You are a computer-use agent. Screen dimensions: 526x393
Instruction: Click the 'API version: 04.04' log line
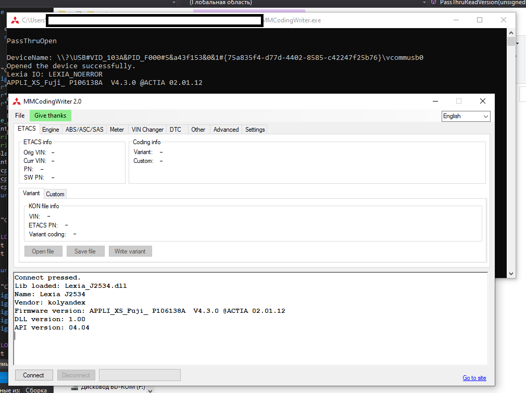pyautogui.click(x=52, y=327)
